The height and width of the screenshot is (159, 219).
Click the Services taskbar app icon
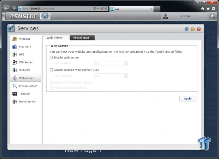(45, 16)
